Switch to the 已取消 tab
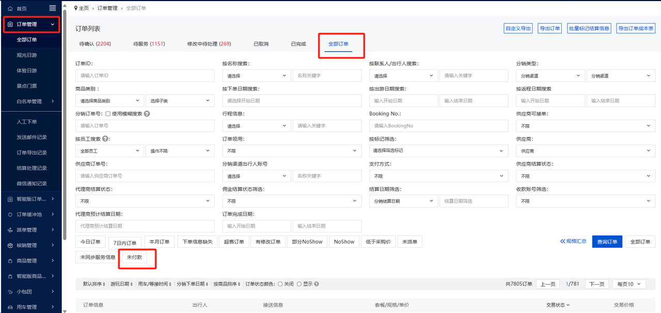 pos(261,44)
